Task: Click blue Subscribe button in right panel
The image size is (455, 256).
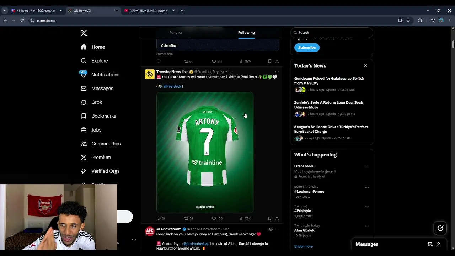Action: click(x=307, y=48)
